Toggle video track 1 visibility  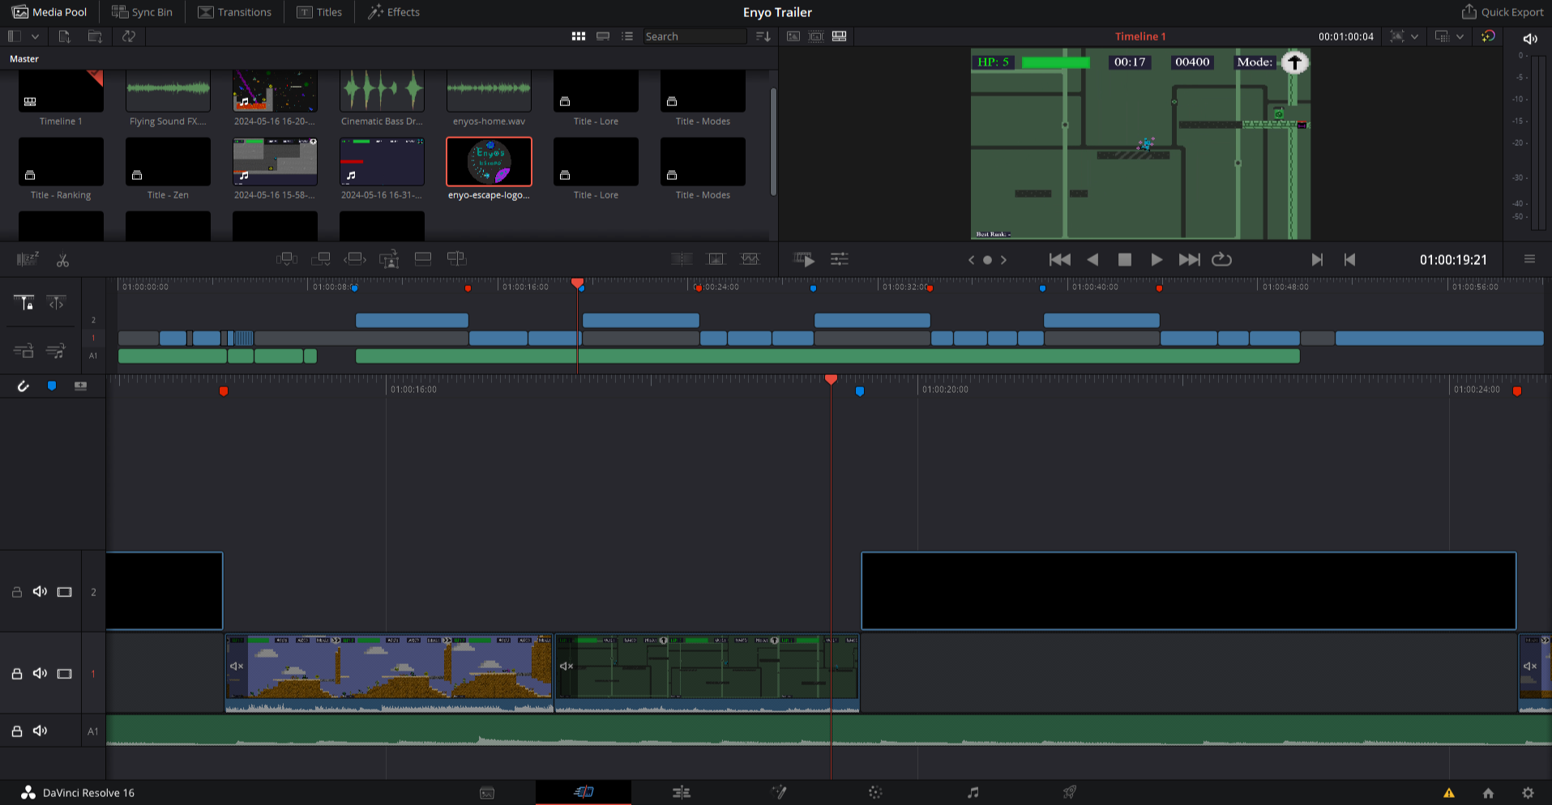[64, 674]
